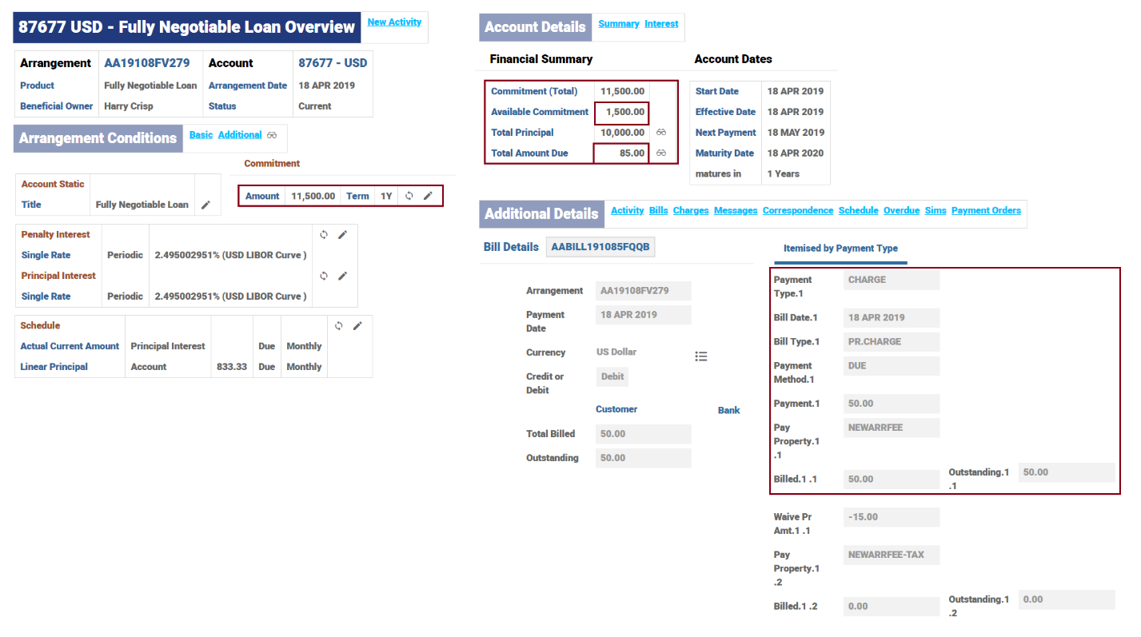Edit Penalty Interest with the pencil icon
The image size is (1141, 637).
343,235
